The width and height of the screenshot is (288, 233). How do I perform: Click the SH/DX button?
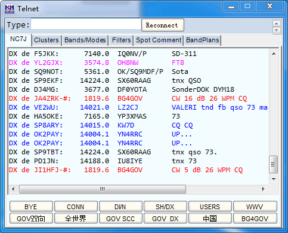(165, 207)
